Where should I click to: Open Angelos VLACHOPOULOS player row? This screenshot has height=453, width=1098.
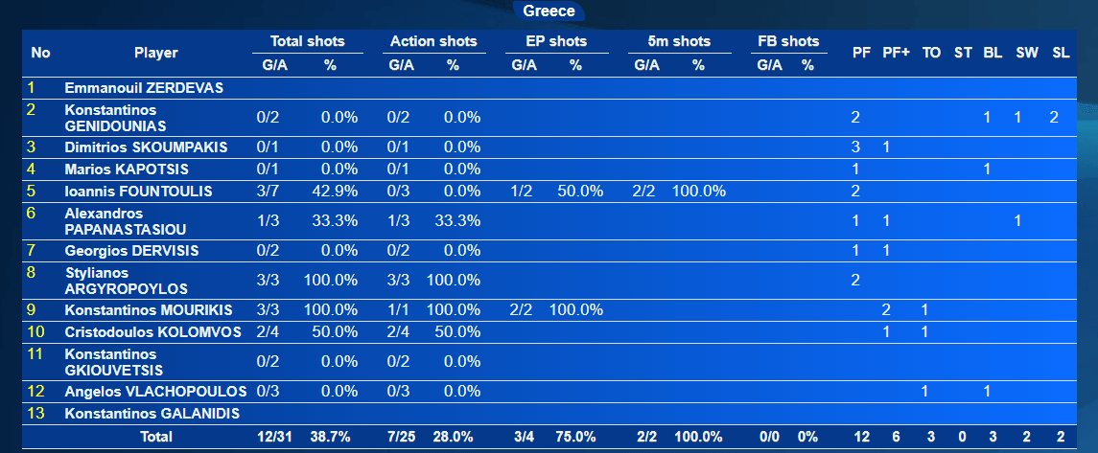click(x=155, y=391)
